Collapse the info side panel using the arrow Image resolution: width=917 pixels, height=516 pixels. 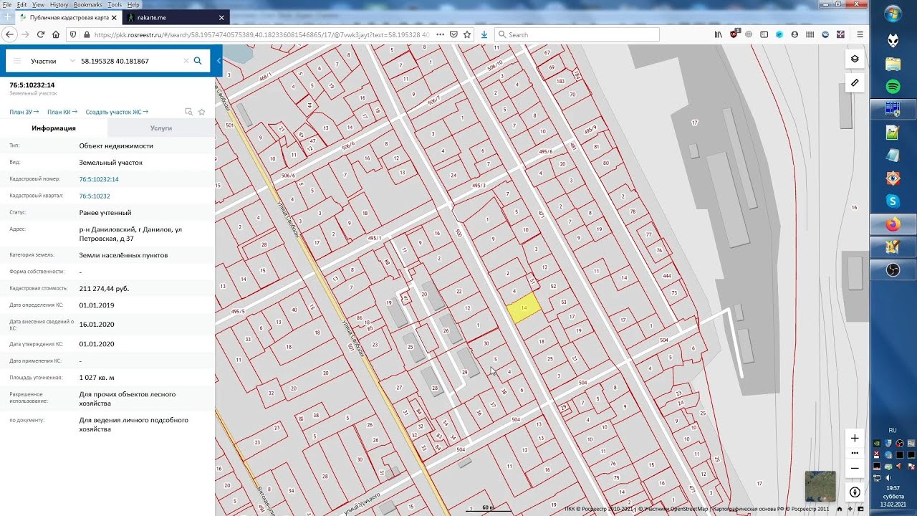point(219,61)
